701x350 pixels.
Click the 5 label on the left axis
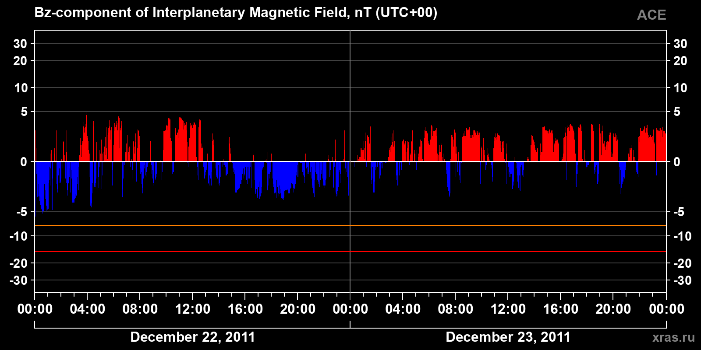[x=24, y=112]
